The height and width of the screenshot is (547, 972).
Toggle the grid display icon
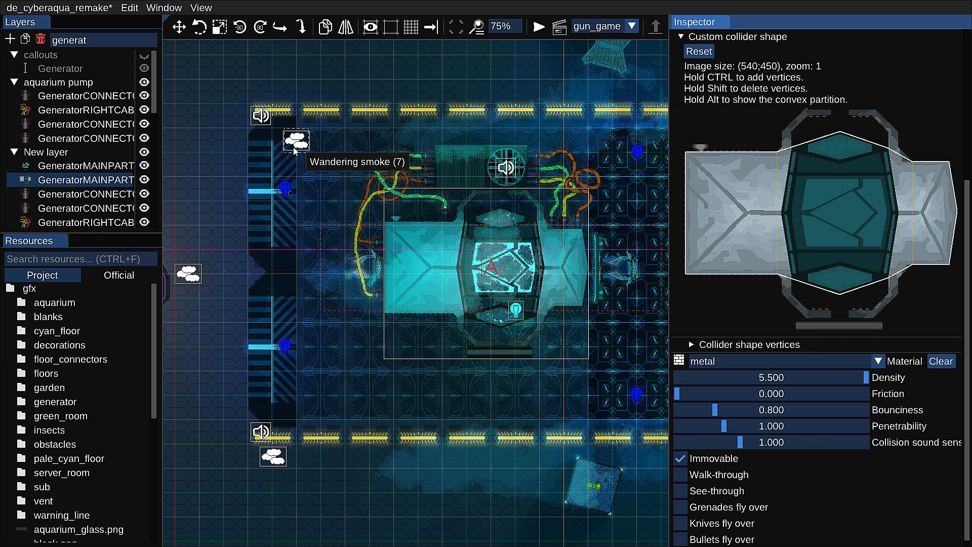(411, 27)
